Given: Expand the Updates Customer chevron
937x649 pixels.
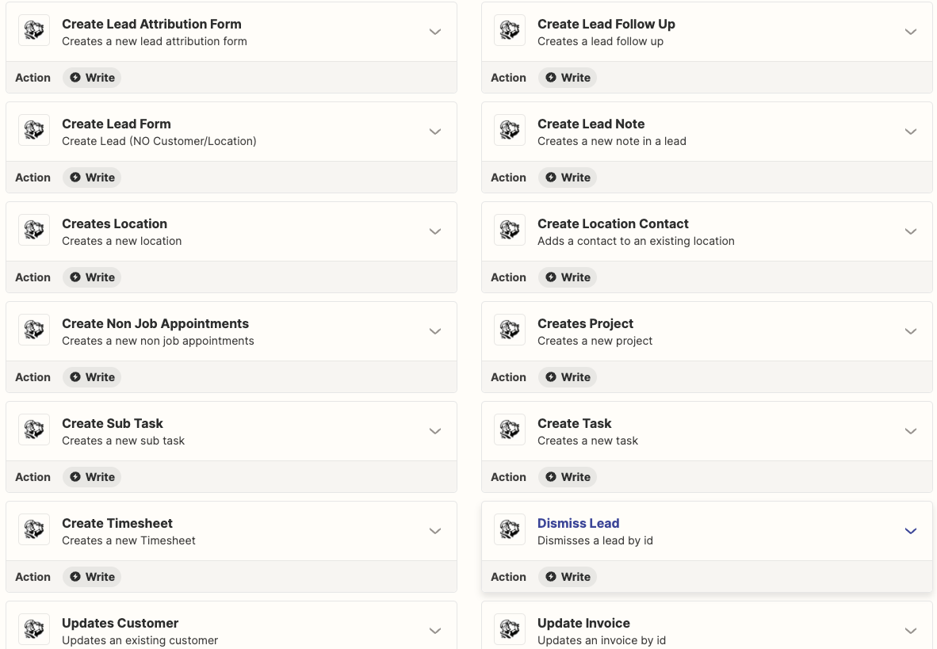Looking at the screenshot, I should [435, 631].
